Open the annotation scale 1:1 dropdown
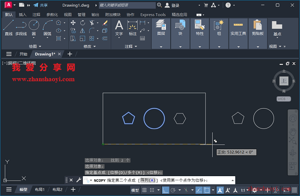 244,190
